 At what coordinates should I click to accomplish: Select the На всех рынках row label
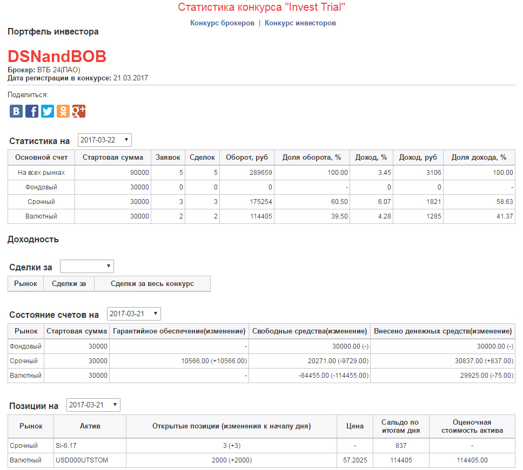pyautogui.click(x=41, y=173)
